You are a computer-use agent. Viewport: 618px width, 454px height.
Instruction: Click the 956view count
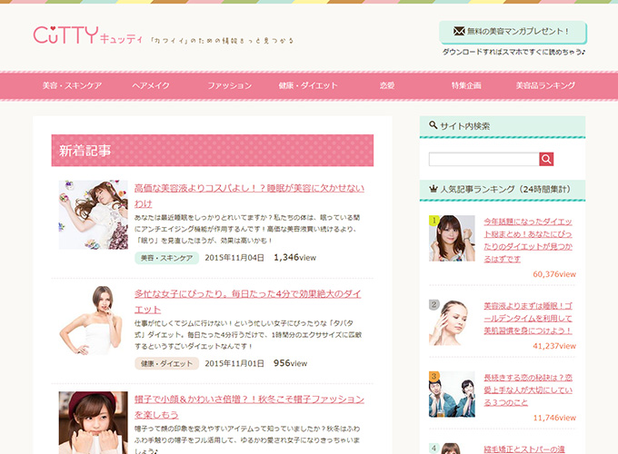pos(290,363)
